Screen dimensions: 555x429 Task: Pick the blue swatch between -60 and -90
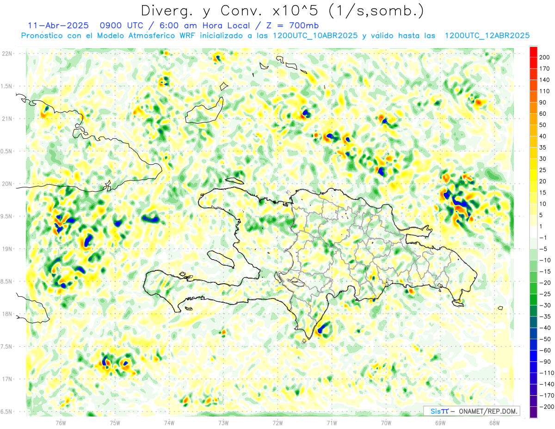533,356
